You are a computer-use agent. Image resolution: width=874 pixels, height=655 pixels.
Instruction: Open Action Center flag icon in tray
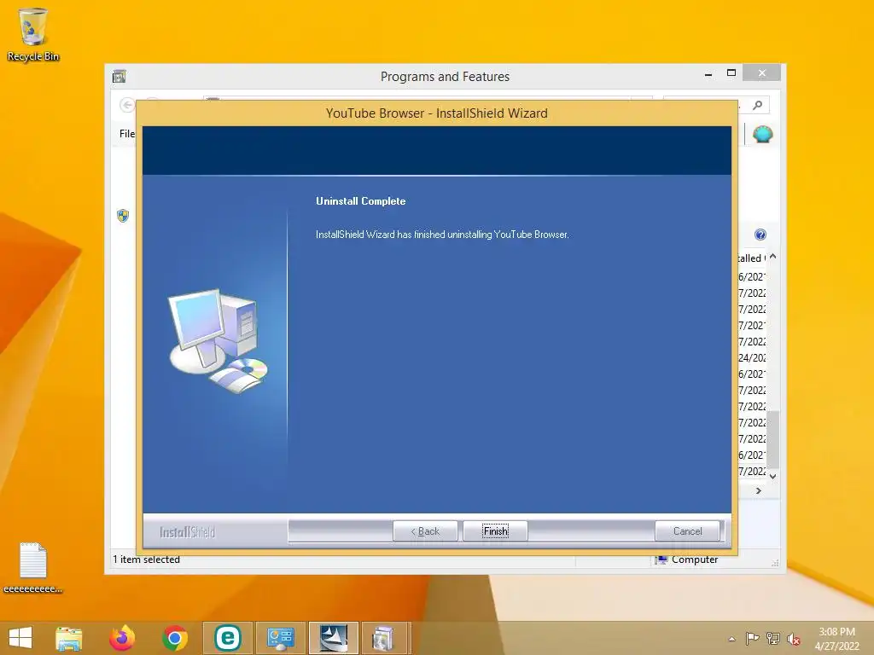click(752, 638)
